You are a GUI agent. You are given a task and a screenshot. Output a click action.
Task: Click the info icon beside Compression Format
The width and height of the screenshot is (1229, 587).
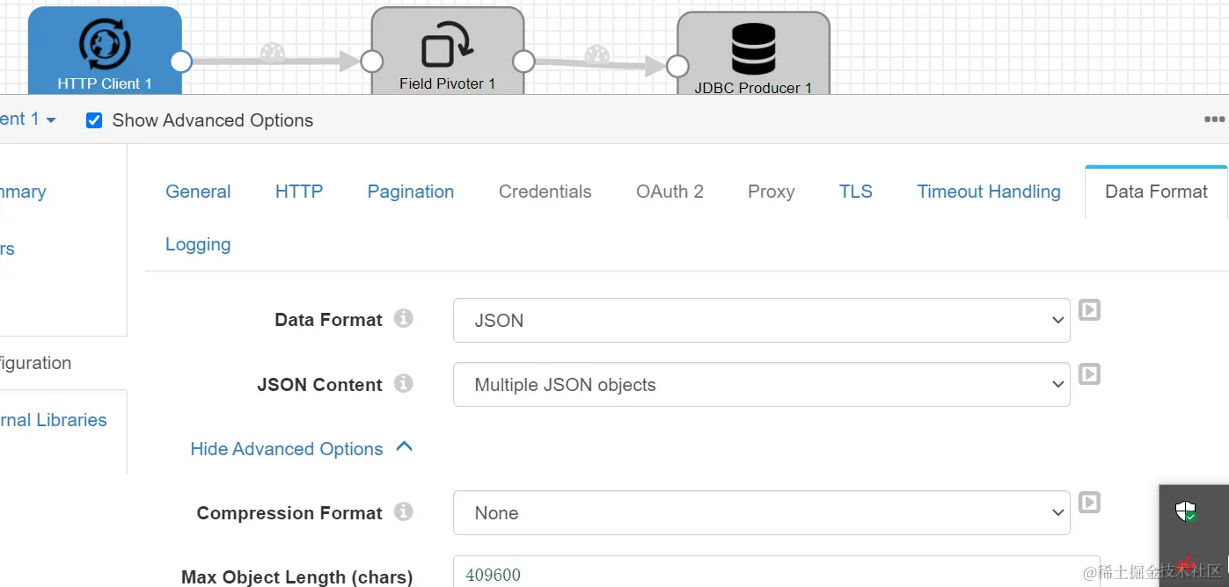(x=404, y=511)
